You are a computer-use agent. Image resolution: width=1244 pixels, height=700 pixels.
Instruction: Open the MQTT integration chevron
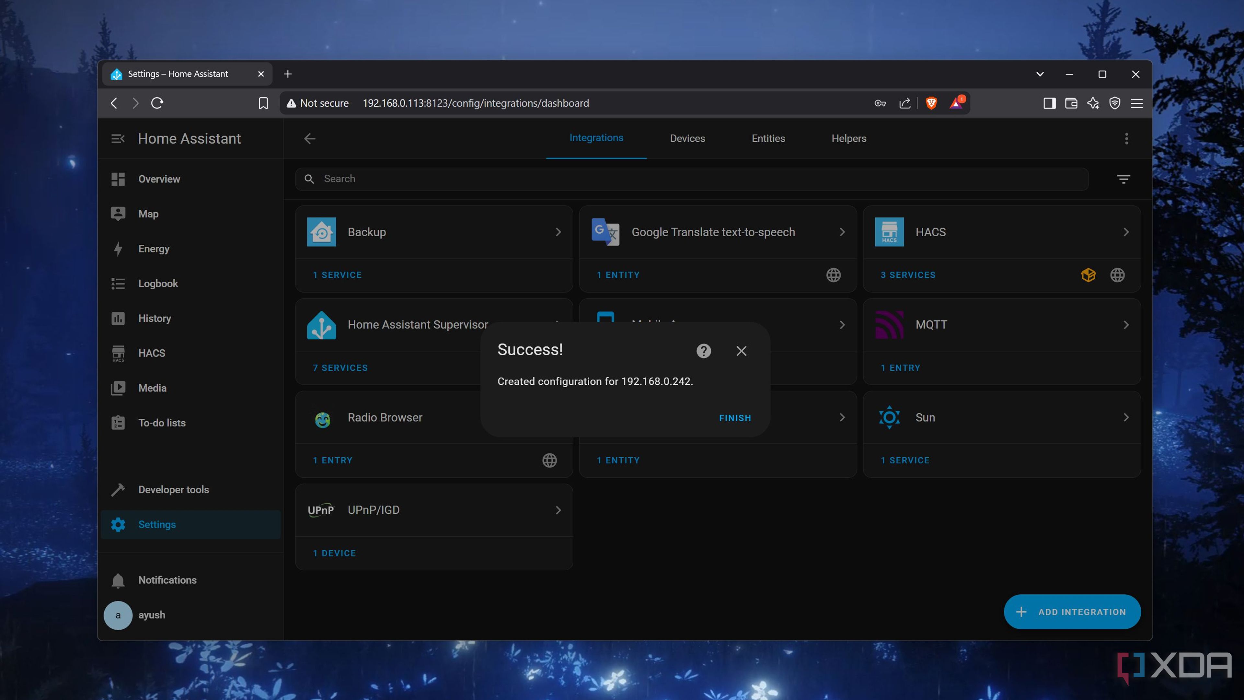(x=1126, y=325)
